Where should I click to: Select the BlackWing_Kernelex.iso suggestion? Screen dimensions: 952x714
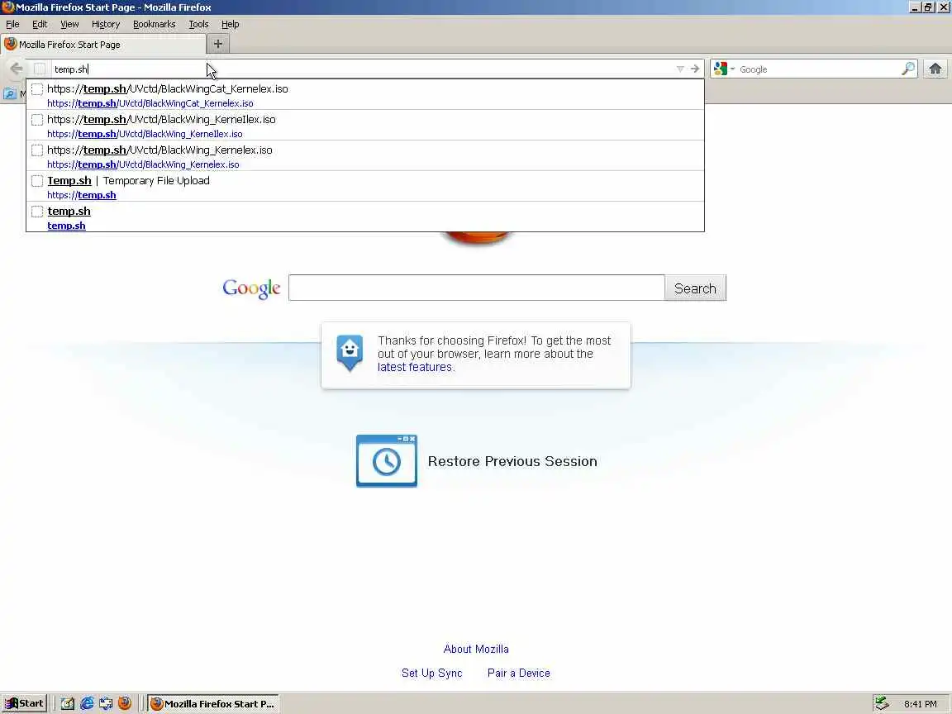click(365, 156)
